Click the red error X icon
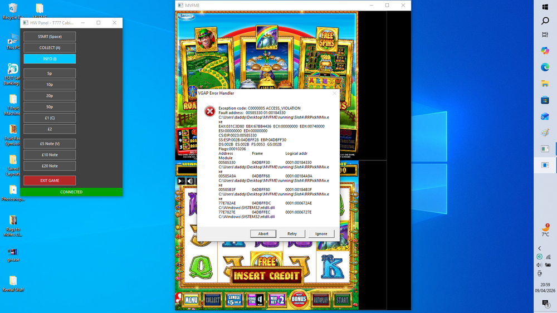Screen dimensions: 557x313 click(209, 111)
